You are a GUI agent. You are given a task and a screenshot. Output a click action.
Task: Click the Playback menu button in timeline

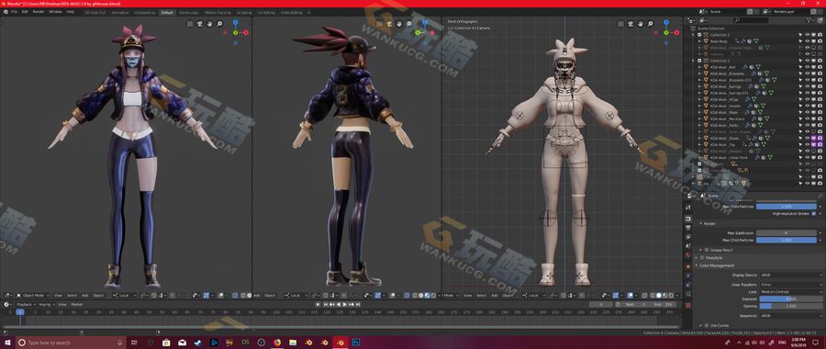25,304
